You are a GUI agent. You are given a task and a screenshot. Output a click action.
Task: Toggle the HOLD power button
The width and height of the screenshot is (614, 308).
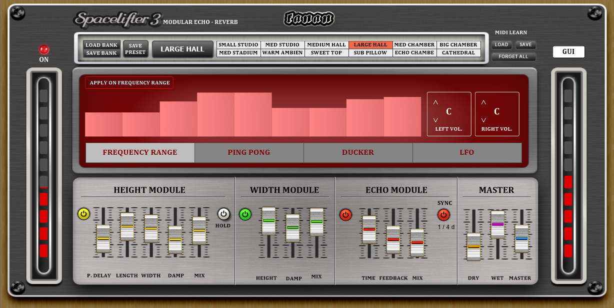pyautogui.click(x=223, y=214)
